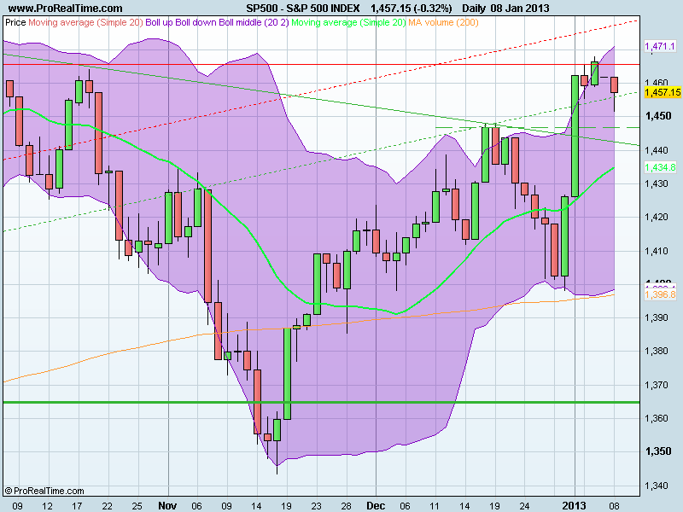Click the orange 1,396.8 value tag
The height and width of the screenshot is (512, 683).
[x=660, y=294]
